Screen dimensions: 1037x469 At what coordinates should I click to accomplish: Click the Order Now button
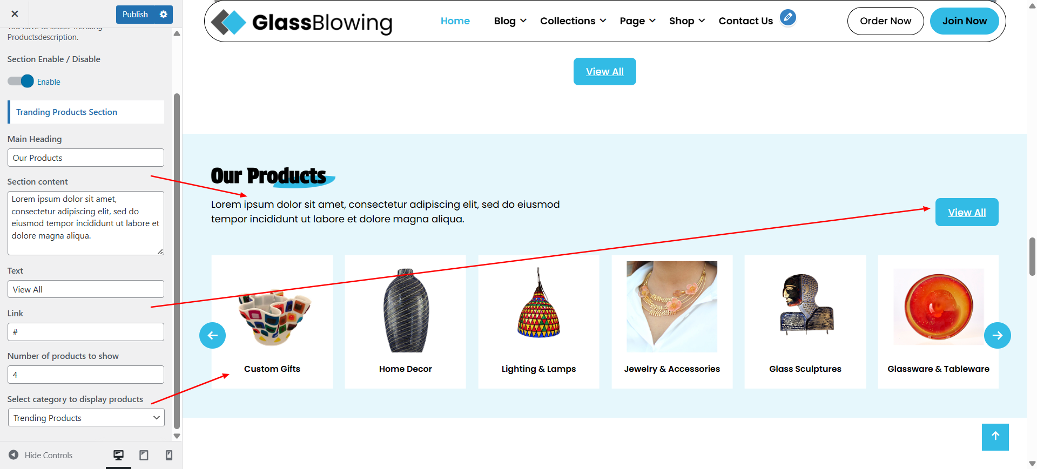pos(886,21)
